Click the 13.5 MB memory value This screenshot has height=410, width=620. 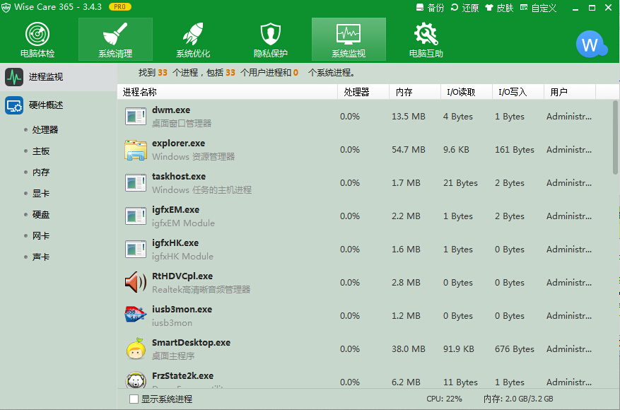click(409, 116)
